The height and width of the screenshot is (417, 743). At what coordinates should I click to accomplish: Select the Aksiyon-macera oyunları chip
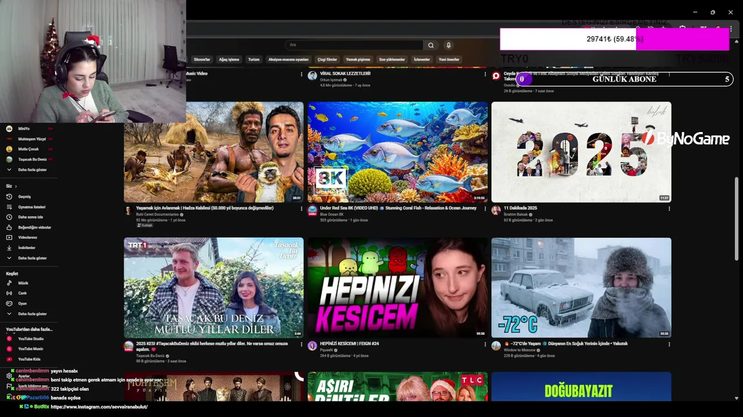click(288, 60)
